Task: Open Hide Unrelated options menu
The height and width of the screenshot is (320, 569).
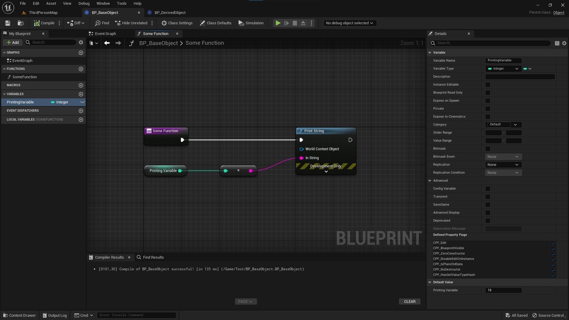Action: click(x=152, y=23)
